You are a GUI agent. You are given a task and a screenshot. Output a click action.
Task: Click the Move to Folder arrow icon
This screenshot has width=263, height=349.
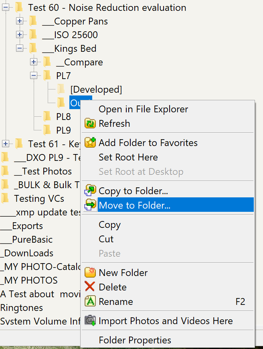(x=90, y=205)
